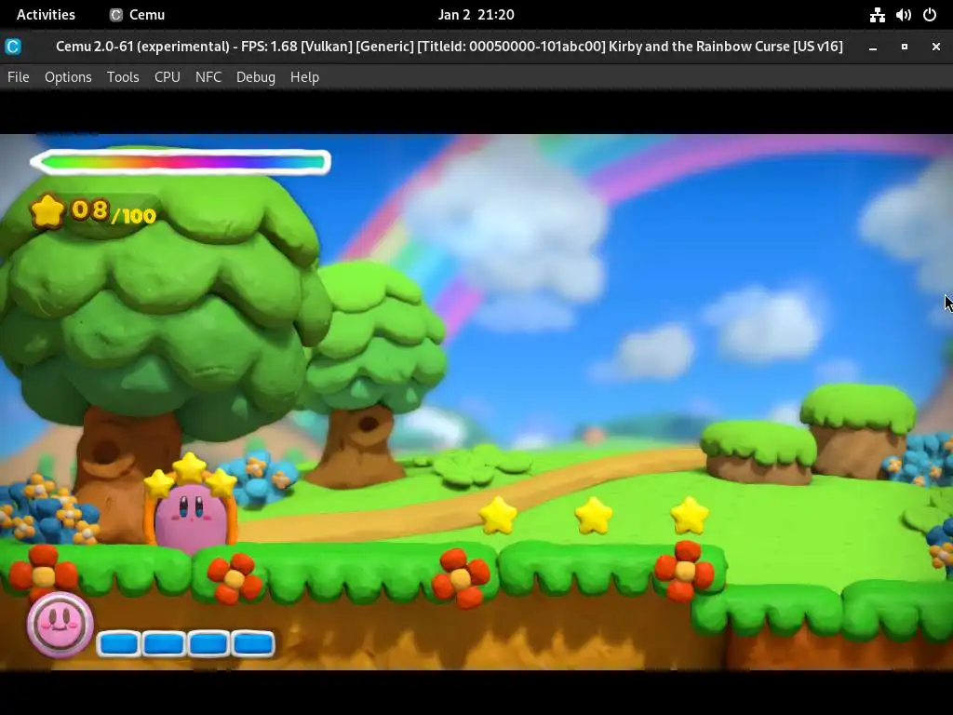This screenshot has width=953, height=715.
Task: Click the rightmost yellow star on the path
Action: (690, 516)
